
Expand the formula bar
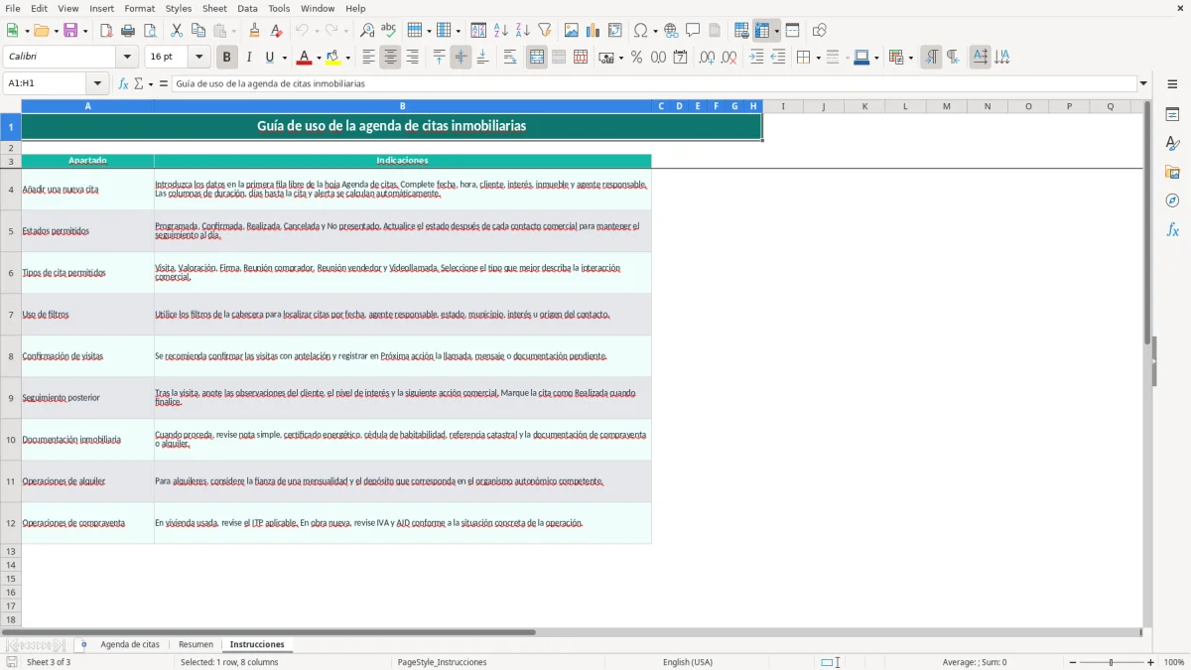1143,83
